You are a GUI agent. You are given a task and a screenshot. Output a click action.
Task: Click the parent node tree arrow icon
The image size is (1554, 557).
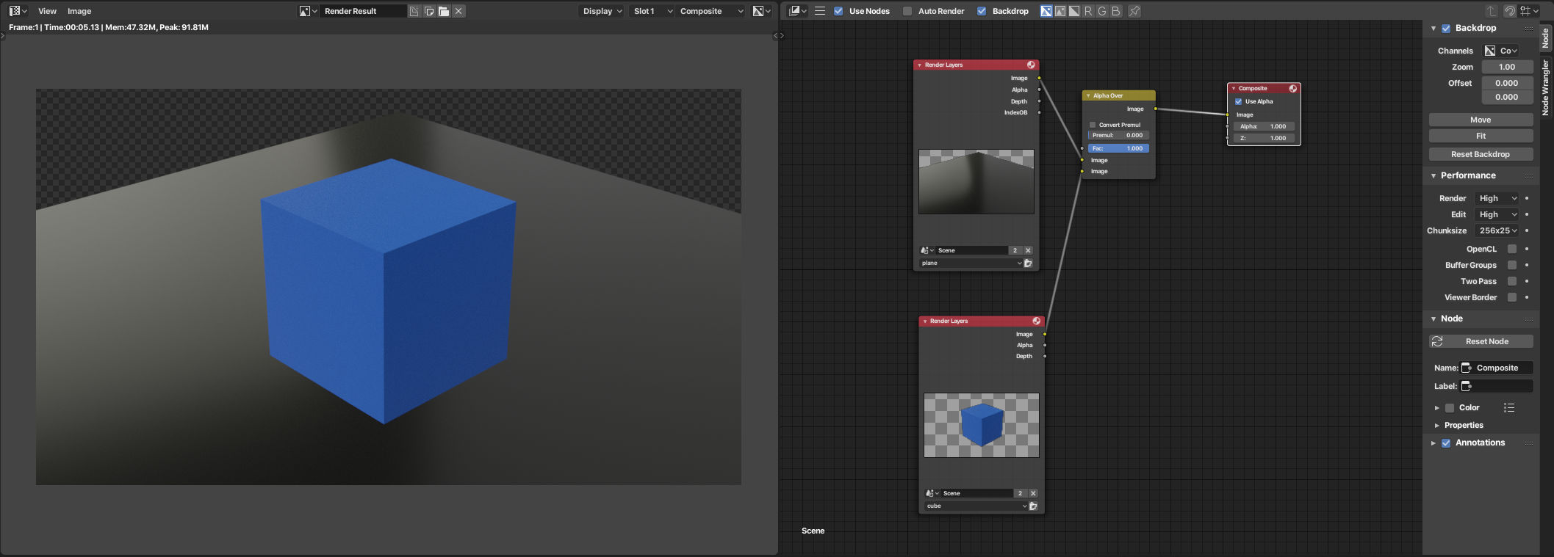tap(1492, 11)
